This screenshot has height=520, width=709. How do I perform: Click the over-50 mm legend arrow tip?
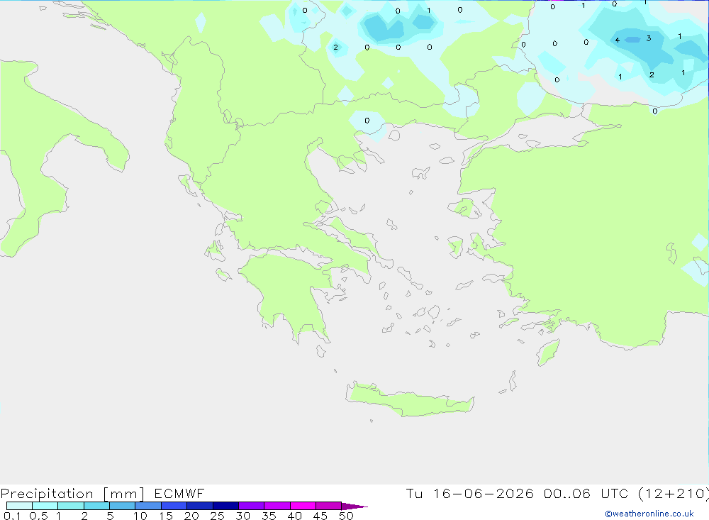point(355,507)
